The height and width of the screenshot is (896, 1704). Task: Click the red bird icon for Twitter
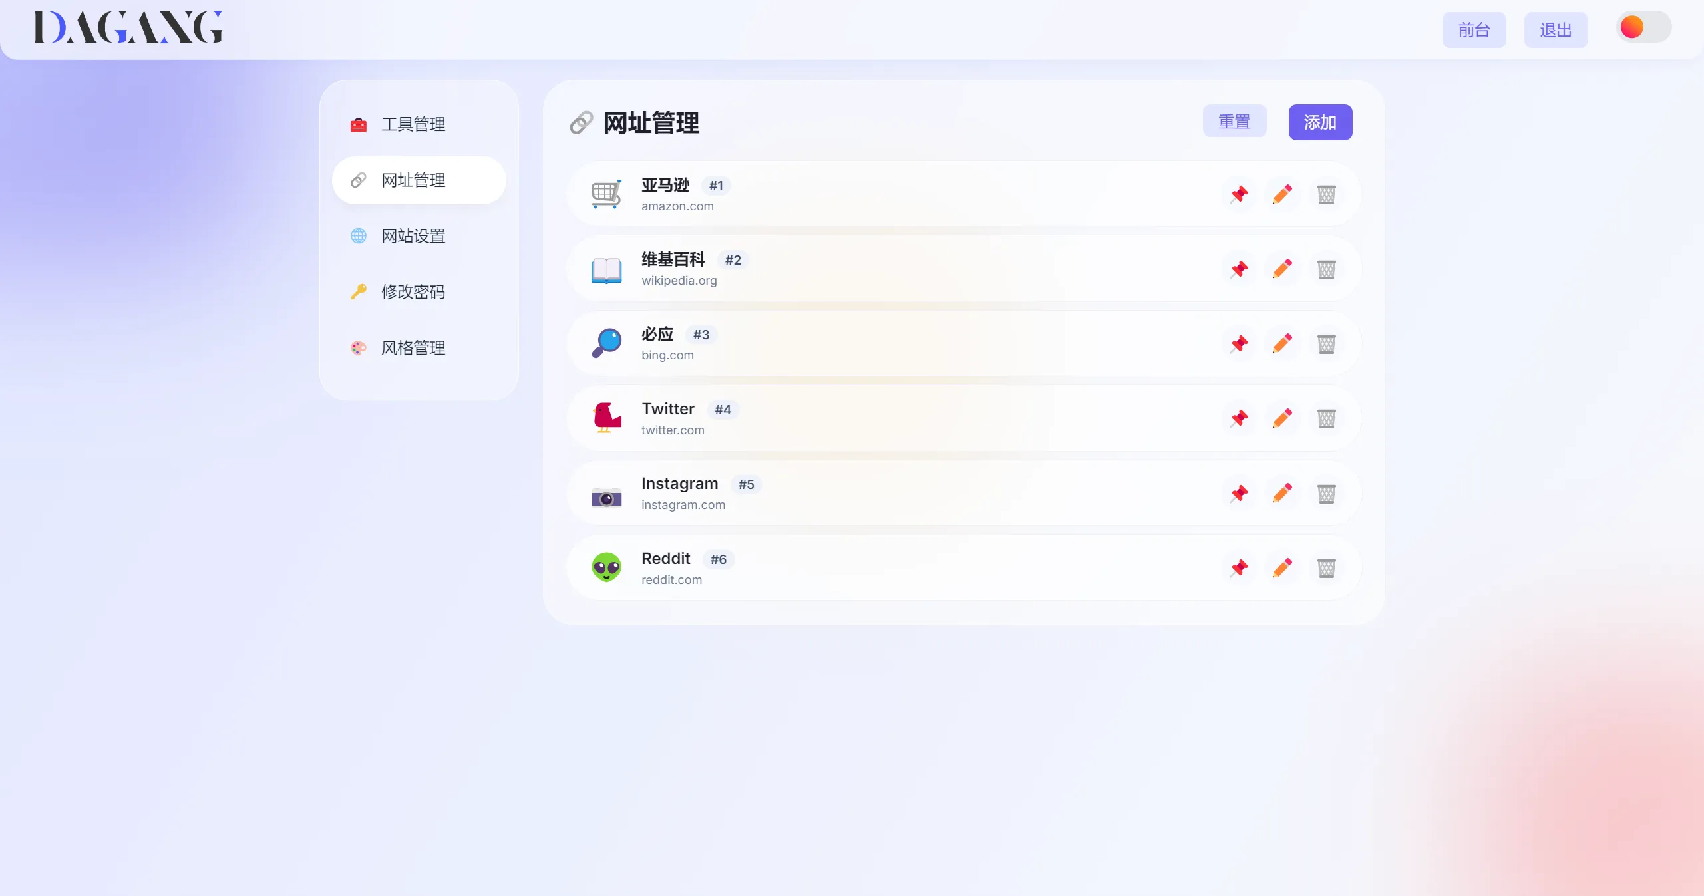tap(607, 418)
